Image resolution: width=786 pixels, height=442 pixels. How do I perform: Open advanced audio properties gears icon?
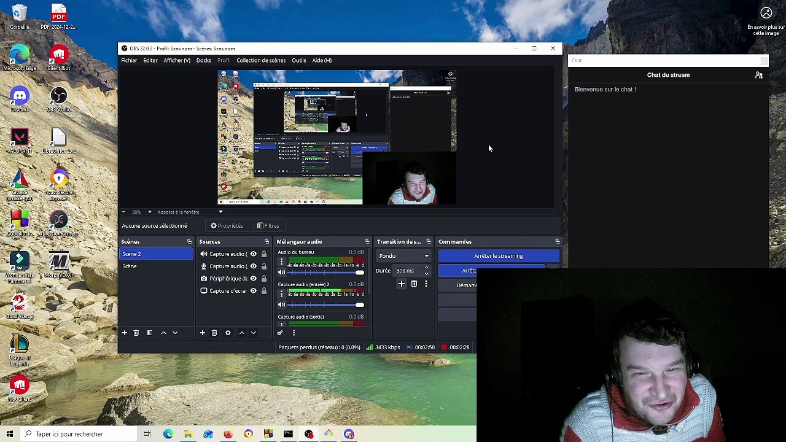point(280,333)
